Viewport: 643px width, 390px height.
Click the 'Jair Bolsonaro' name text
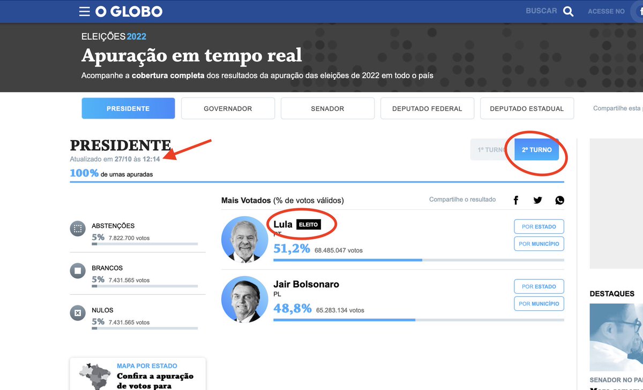point(306,284)
